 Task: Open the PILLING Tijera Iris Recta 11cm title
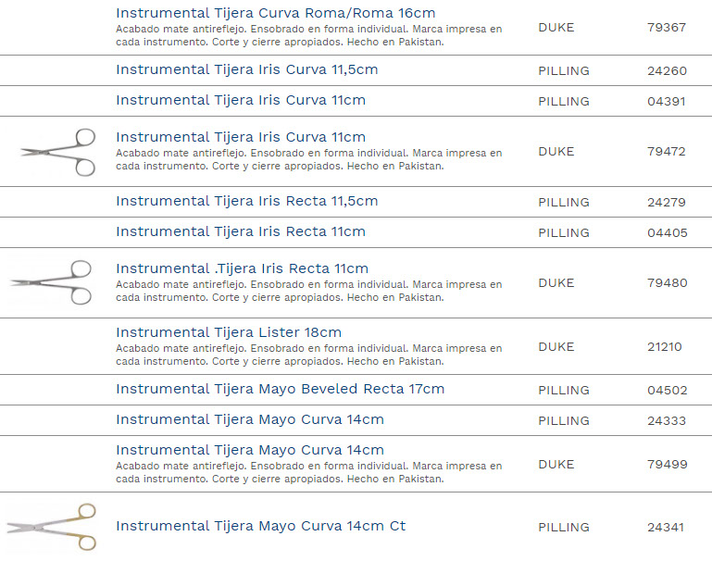click(240, 231)
